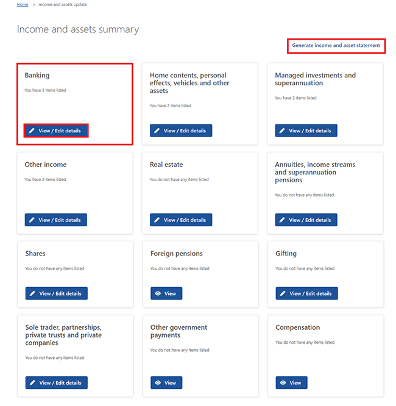Open the Home breadcrumb link

pyautogui.click(x=23, y=4)
